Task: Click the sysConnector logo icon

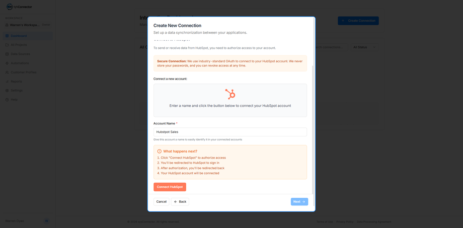Action: pyautogui.click(x=10, y=7)
